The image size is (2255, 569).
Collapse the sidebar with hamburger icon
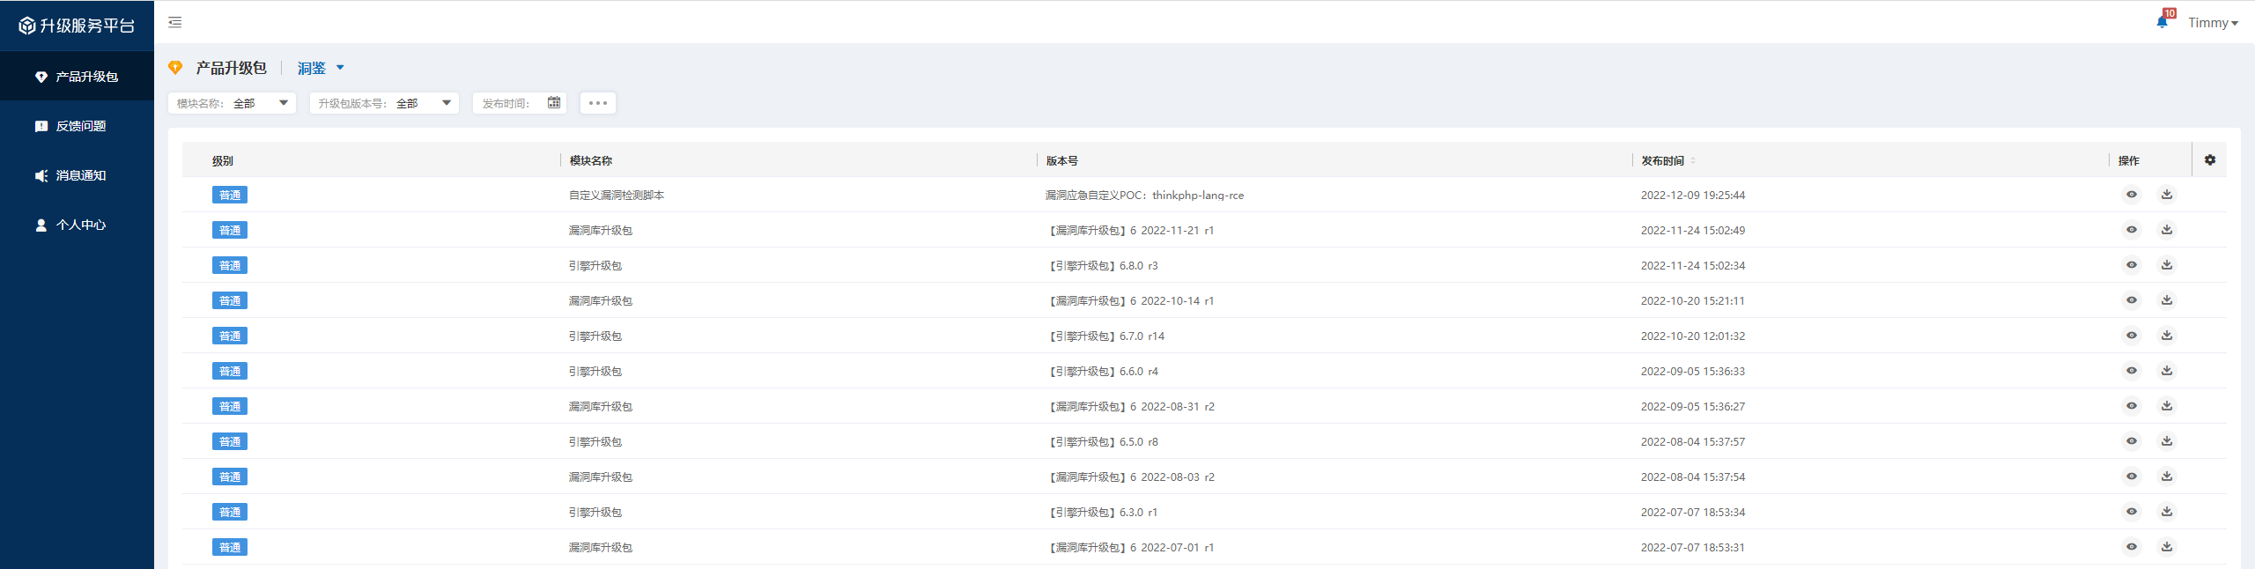point(175,22)
